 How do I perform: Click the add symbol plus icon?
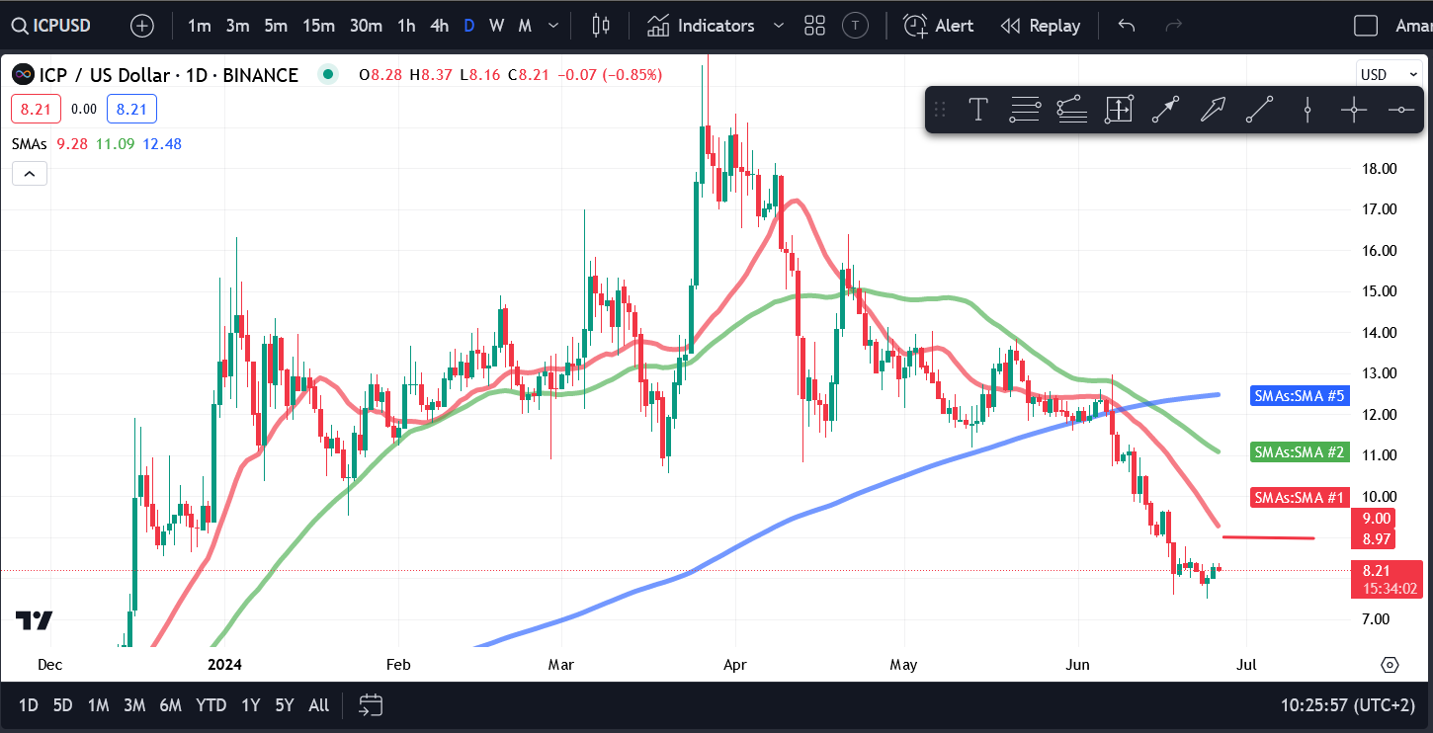(142, 26)
